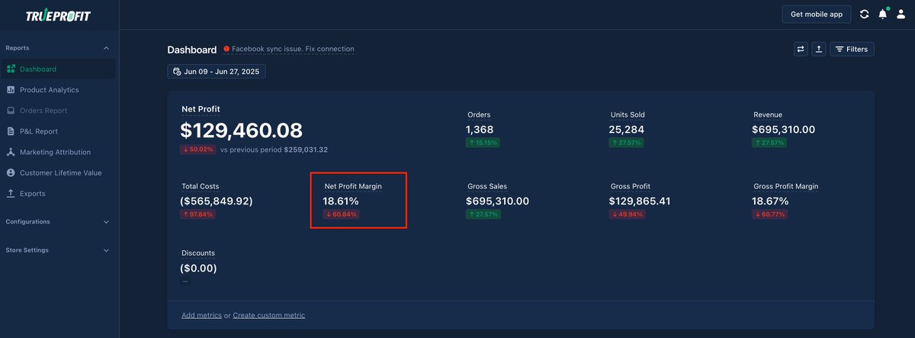The image size is (915, 338).
Task: Click the 60.84% margin change badge
Action: coord(341,214)
